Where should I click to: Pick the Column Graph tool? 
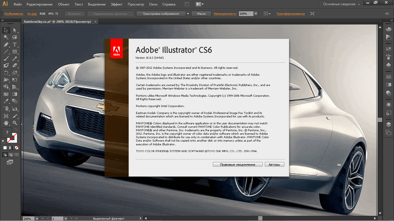15,109
